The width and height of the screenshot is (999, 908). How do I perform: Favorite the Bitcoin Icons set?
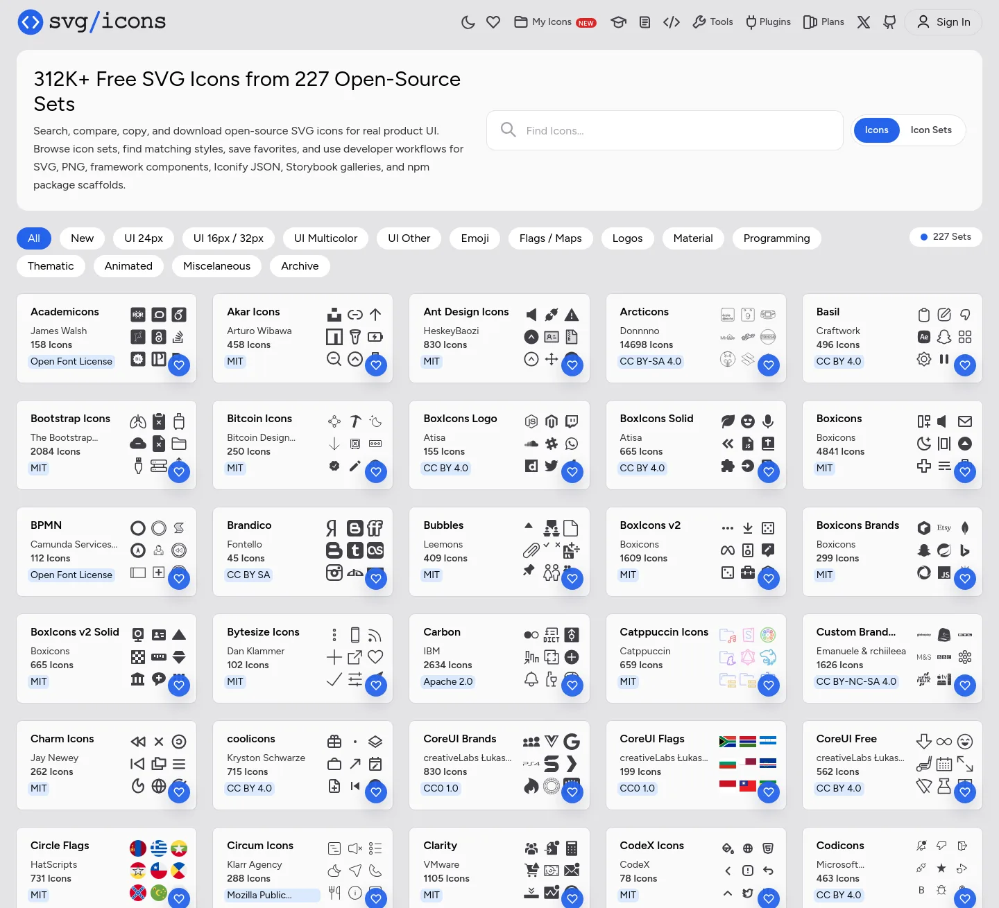(376, 472)
